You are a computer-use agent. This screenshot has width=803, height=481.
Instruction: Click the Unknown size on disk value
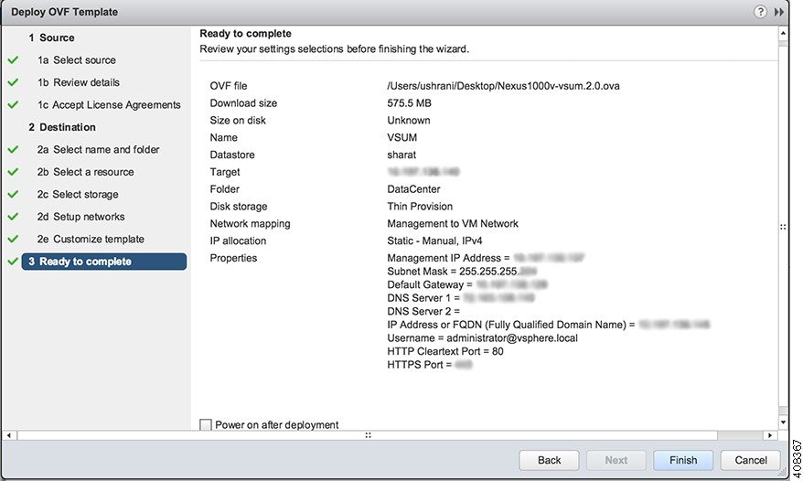pos(409,121)
